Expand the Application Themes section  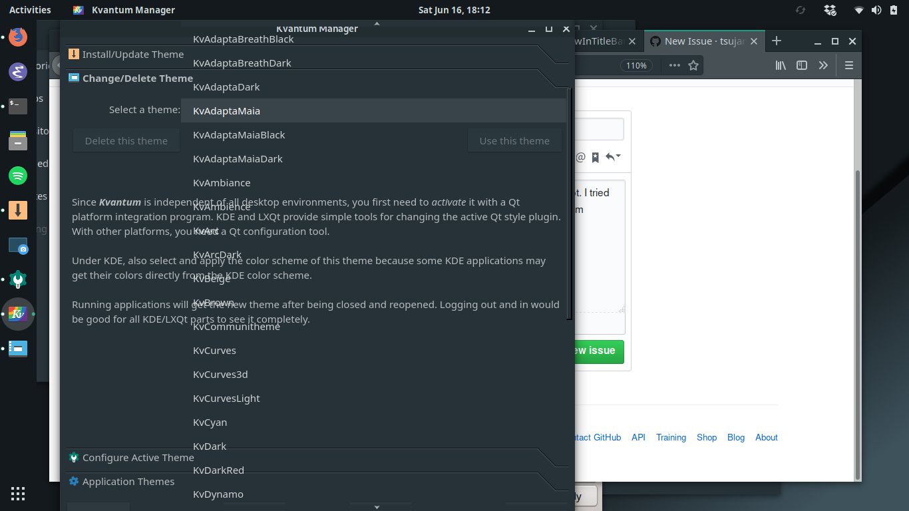128,481
